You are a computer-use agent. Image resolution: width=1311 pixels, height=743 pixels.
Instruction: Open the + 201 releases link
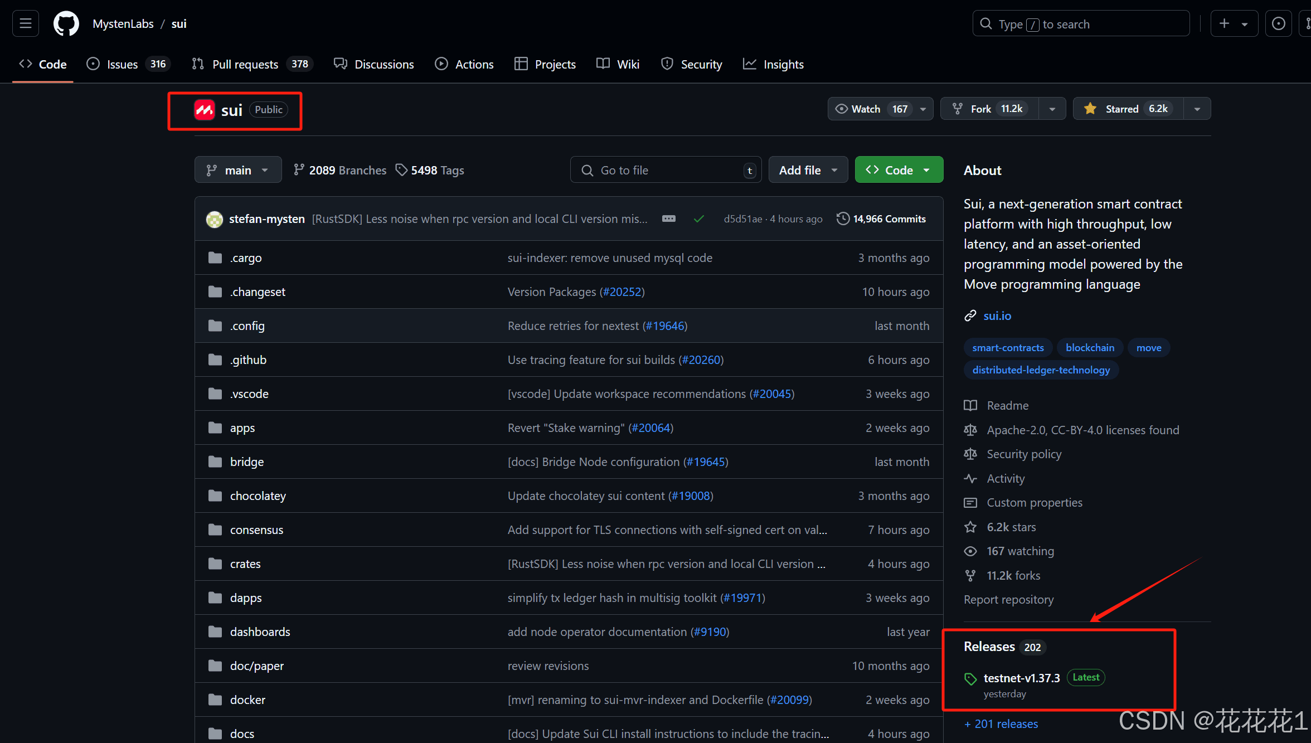pyautogui.click(x=1001, y=723)
